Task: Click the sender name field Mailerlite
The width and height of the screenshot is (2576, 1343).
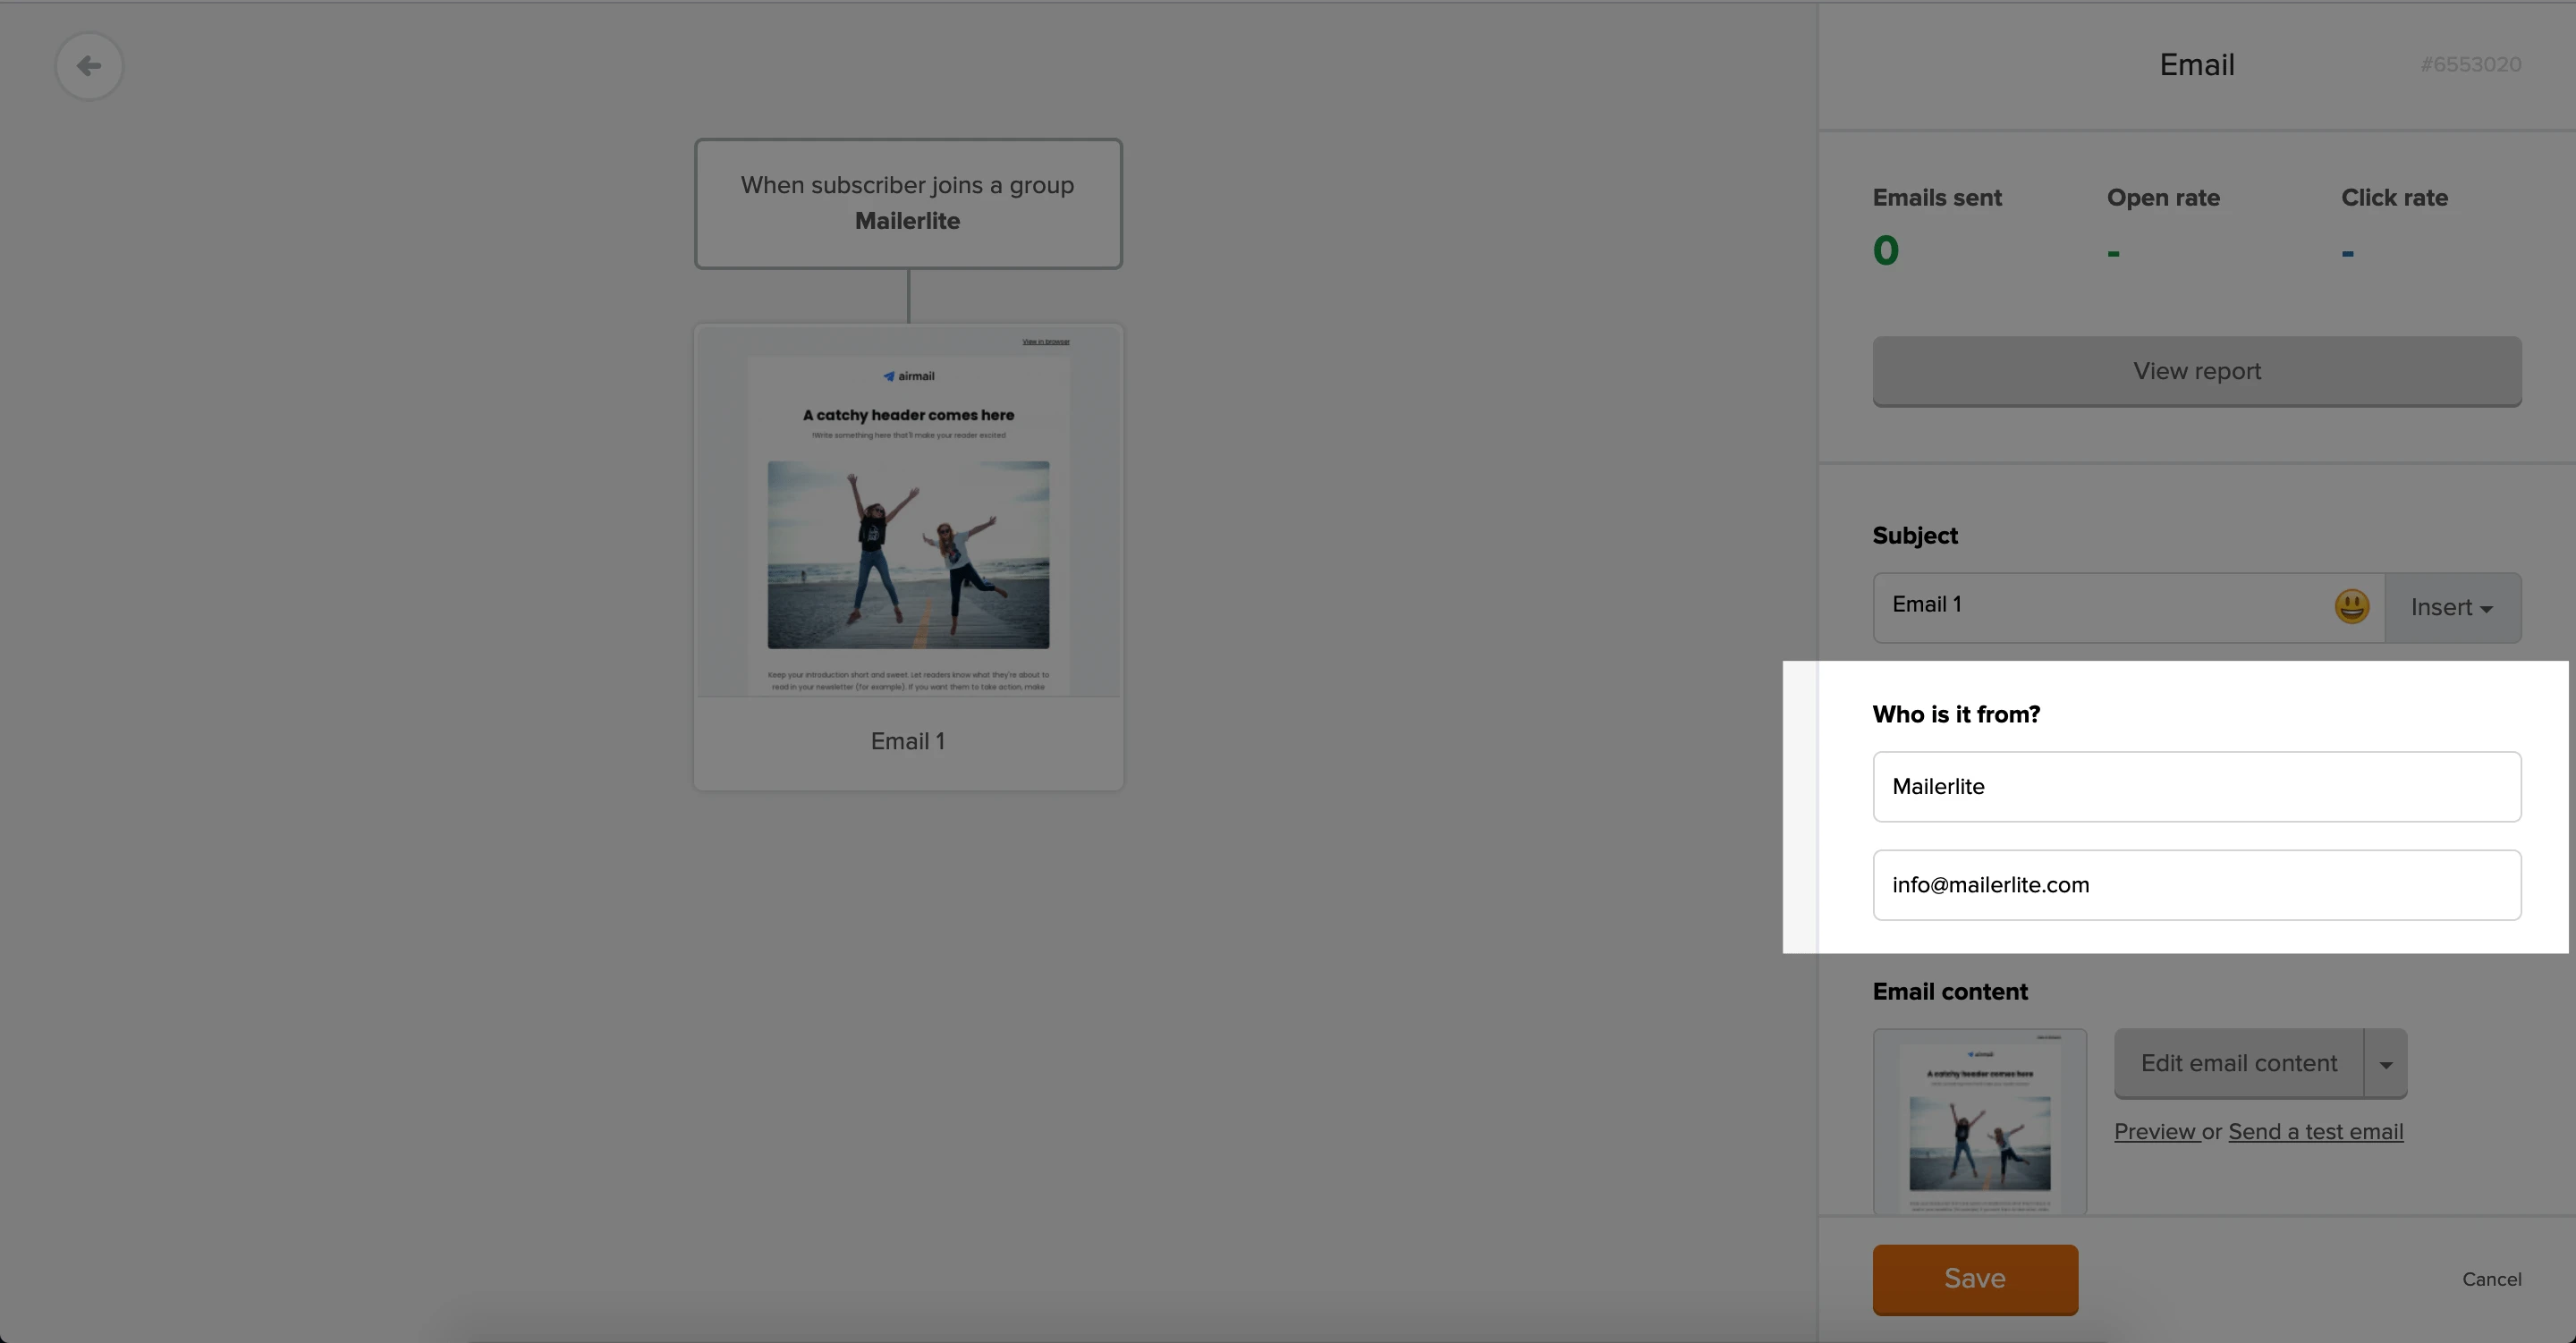Action: coord(2196,787)
